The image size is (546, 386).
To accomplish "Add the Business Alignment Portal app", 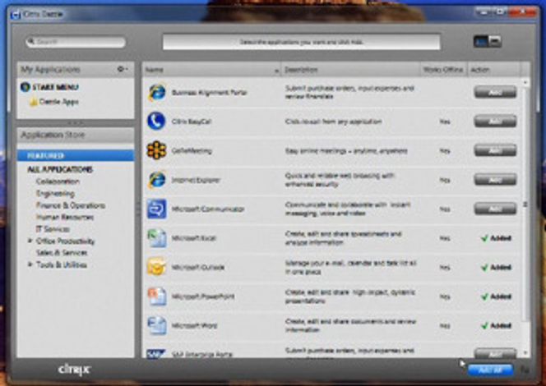I will pos(495,93).
